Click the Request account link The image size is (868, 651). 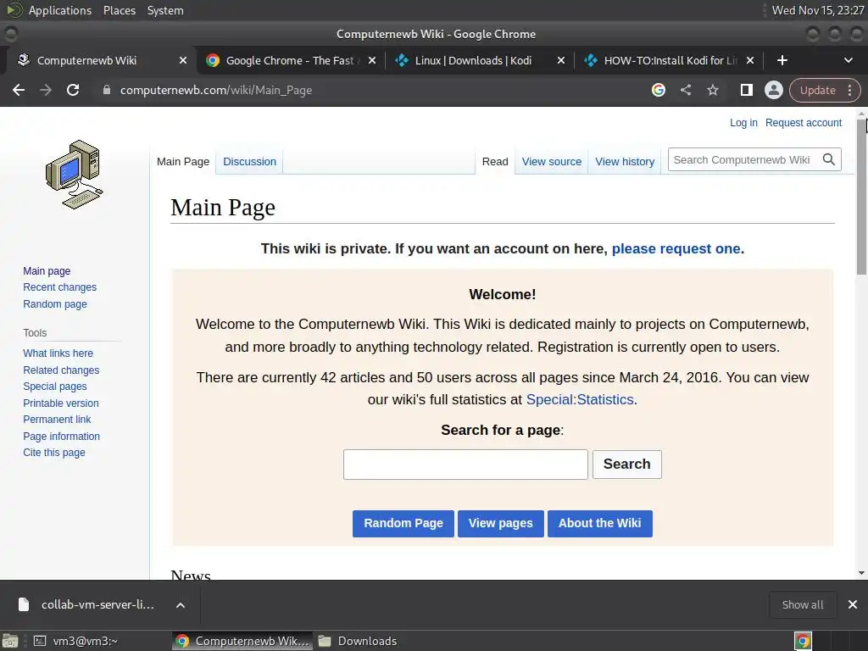pyautogui.click(x=804, y=123)
